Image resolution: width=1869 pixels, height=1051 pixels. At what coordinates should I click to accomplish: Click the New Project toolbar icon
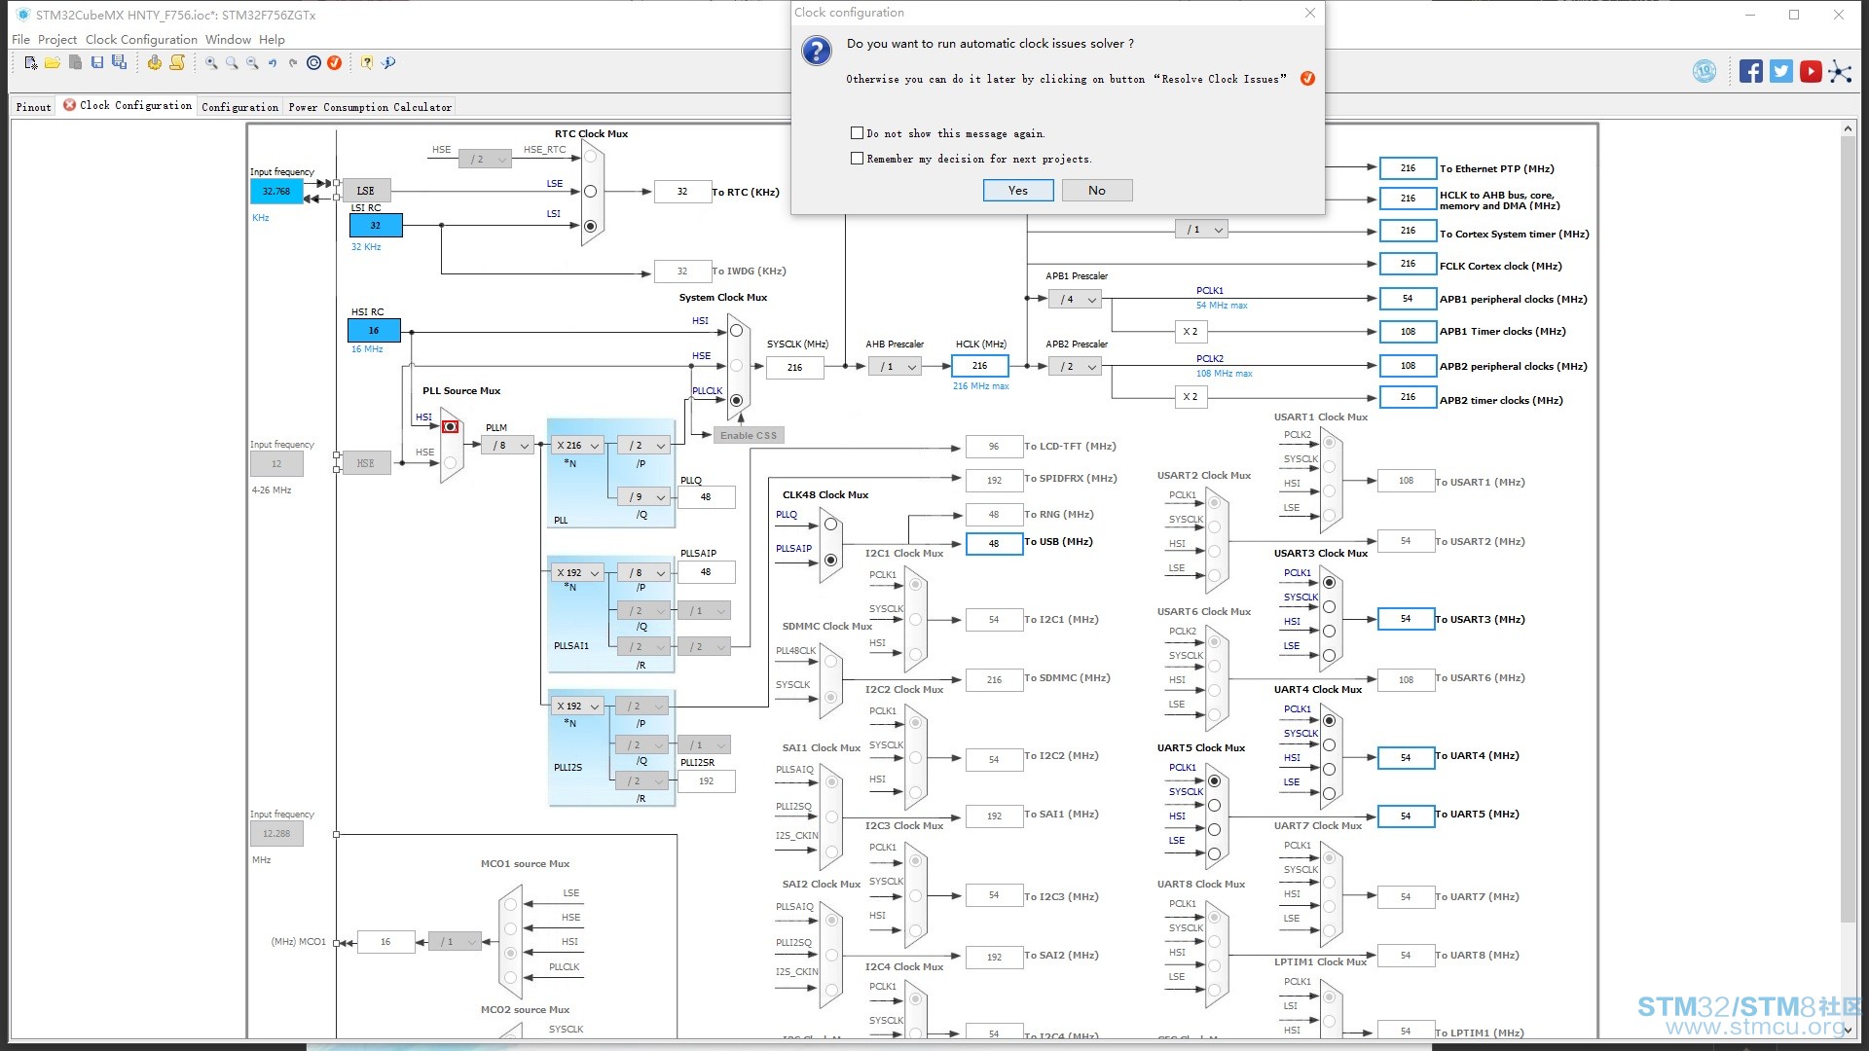click(31, 63)
